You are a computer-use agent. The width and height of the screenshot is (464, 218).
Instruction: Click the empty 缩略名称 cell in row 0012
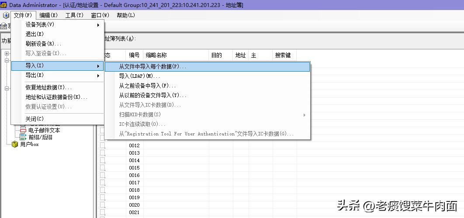(x=176, y=145)
